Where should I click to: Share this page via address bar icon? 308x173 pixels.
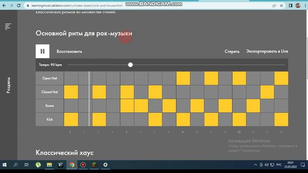[274, 6]
